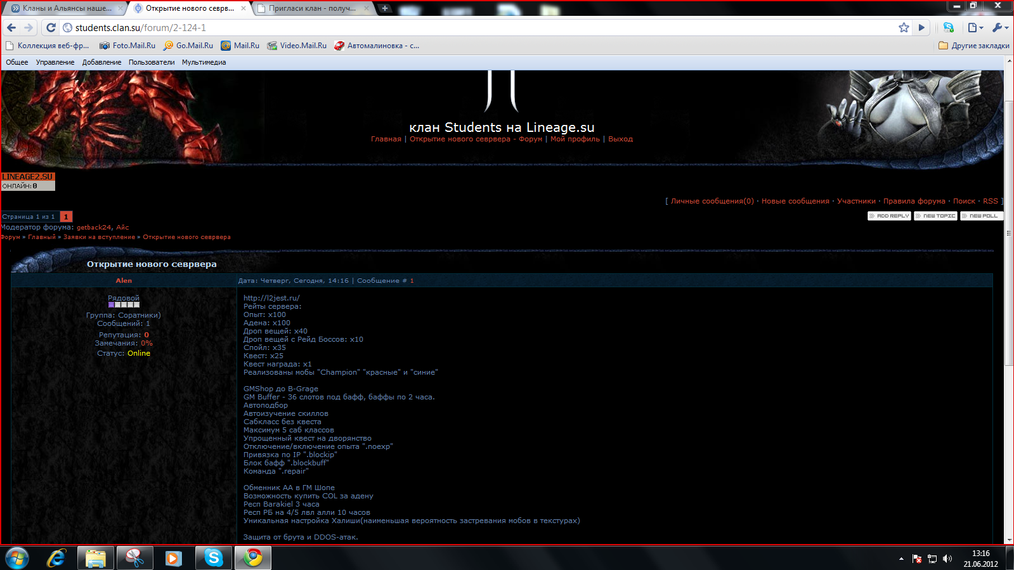The image size is (1014, 570).
Task: Open the Go.Mail.Ru bookmark
Action: click(x=188, y=46)
